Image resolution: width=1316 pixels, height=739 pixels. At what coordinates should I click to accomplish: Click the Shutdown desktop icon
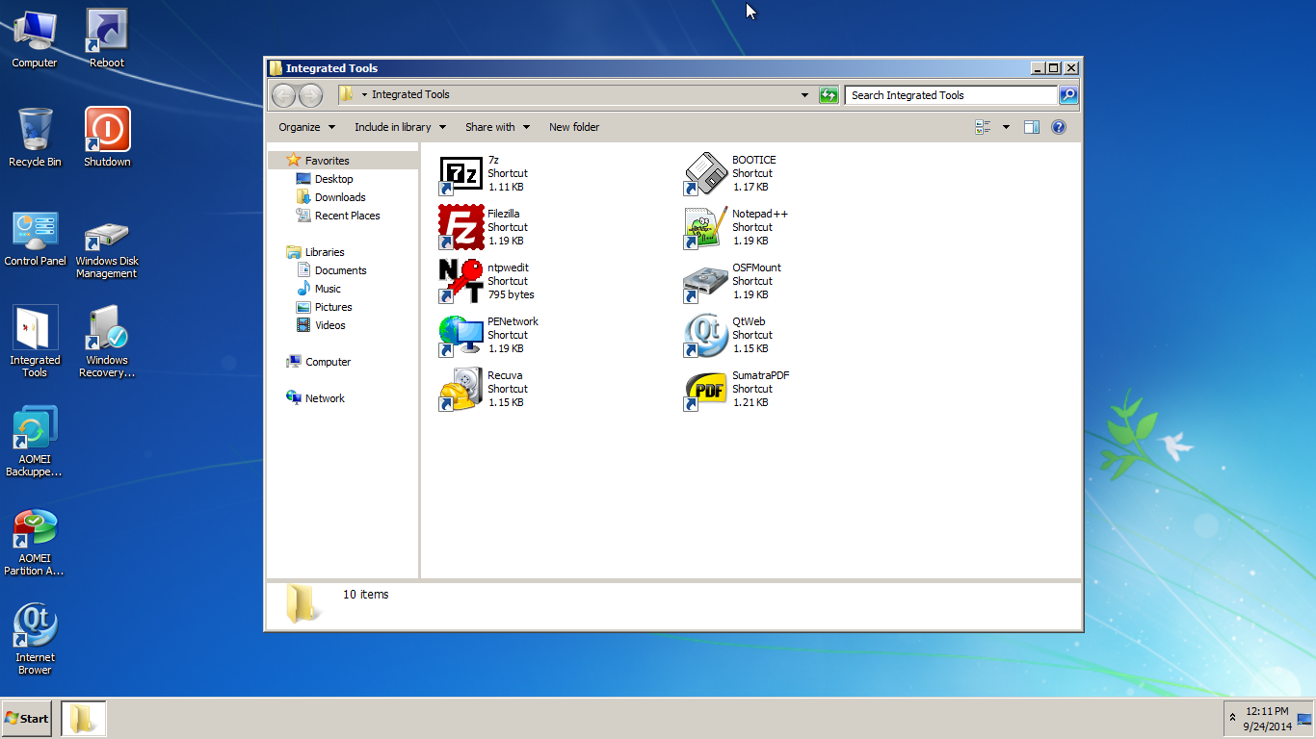[107, 130]
